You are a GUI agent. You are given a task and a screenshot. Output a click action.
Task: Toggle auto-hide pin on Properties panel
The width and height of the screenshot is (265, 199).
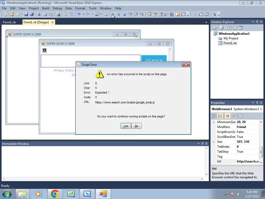[x=257, y=103]
